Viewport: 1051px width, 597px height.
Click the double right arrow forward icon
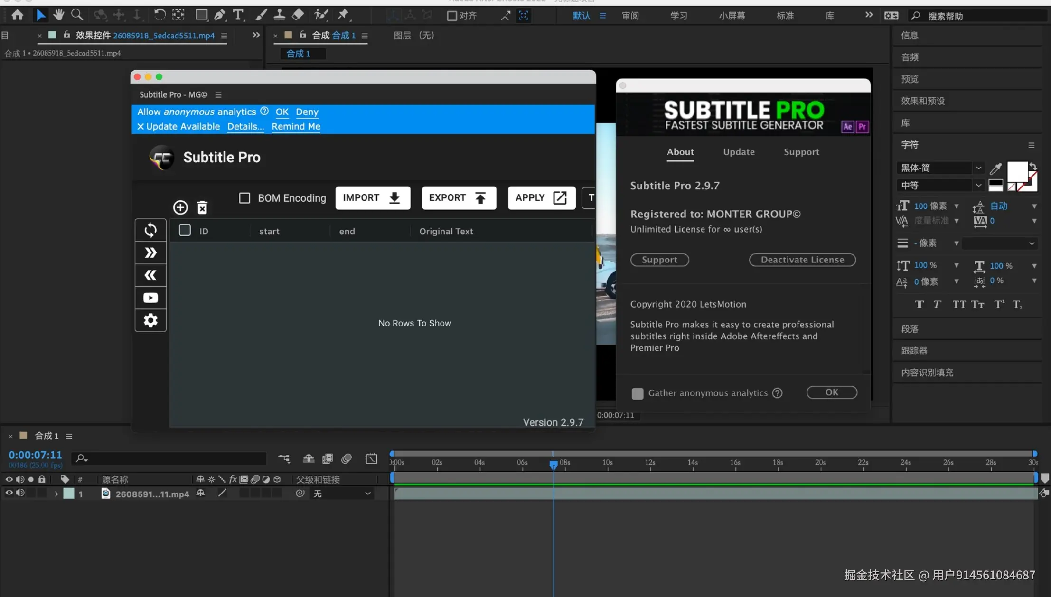coord(150,252)
